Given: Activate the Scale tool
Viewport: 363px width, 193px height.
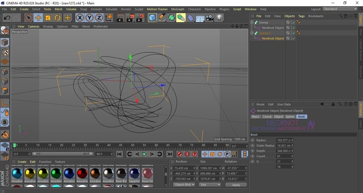Looking at the screenshot, I should coord(48,18).
